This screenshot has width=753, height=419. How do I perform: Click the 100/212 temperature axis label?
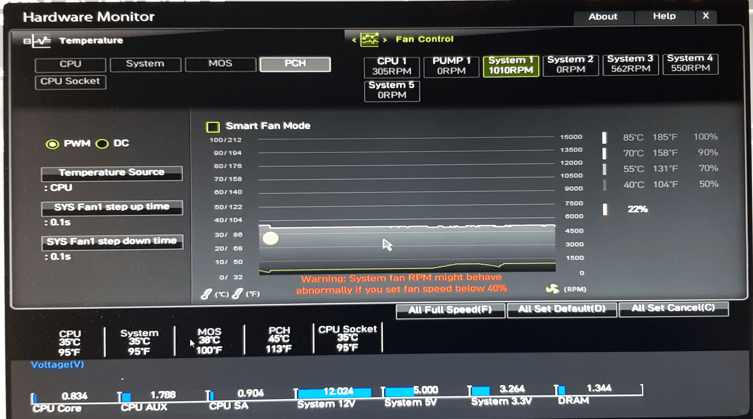(226, 140)
